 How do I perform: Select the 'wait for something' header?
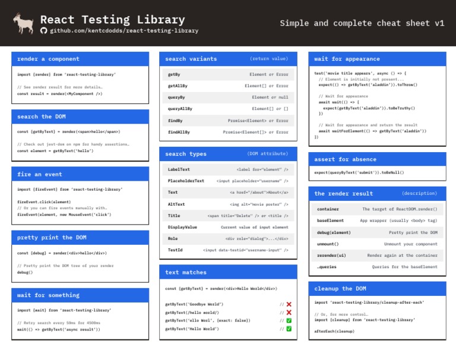coord(80,295)
